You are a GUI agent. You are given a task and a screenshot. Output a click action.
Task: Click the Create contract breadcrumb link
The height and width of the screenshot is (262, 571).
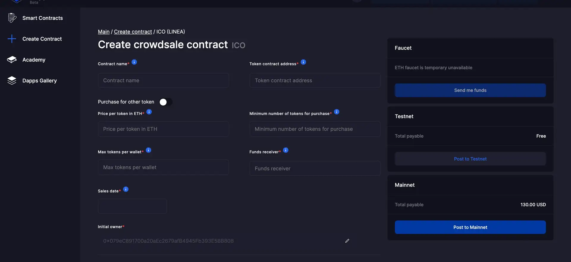coord(133,32)
